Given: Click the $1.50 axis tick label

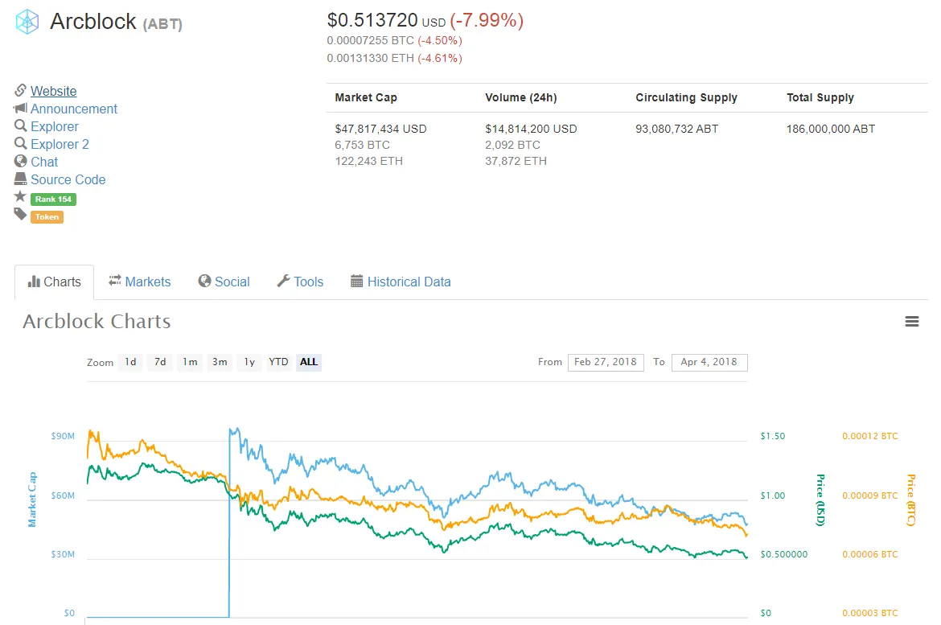Looking at the screenshot, I should click(772, 436).
